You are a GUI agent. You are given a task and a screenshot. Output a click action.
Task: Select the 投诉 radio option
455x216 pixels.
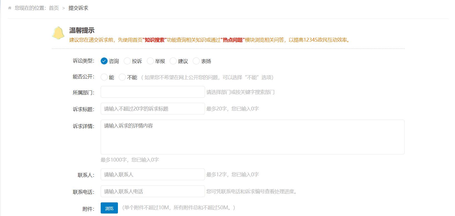(127, 61)
